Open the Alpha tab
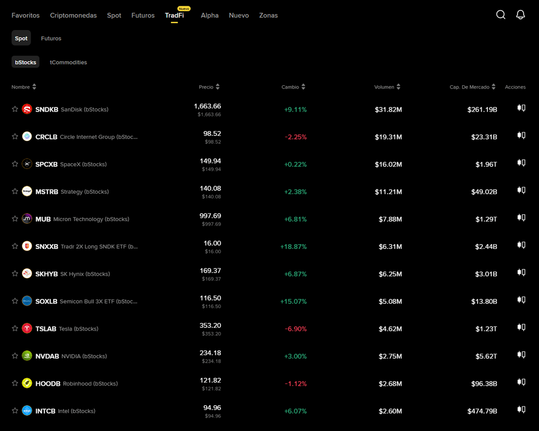This screenshot has height=431, width=539. [x=209, y=15]
